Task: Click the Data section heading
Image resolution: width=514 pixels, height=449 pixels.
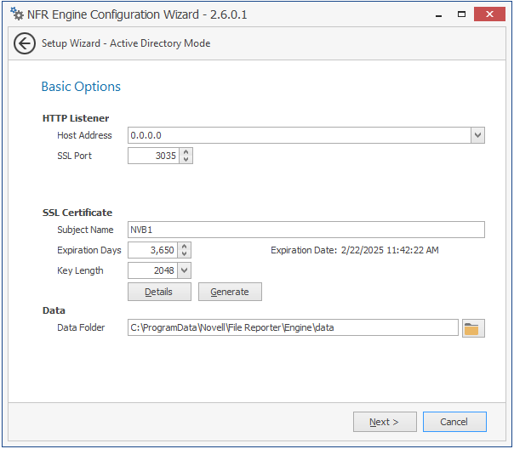Action: tap(54, 310)
